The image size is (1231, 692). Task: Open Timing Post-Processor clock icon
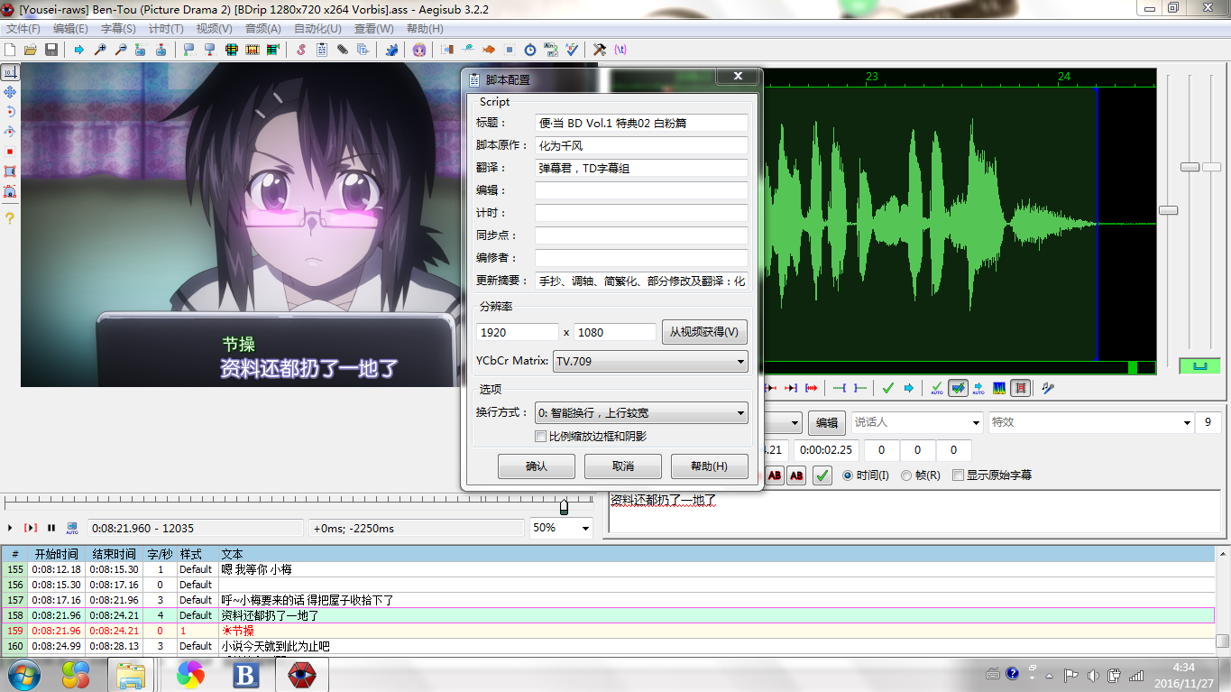[x=529, y=50]
